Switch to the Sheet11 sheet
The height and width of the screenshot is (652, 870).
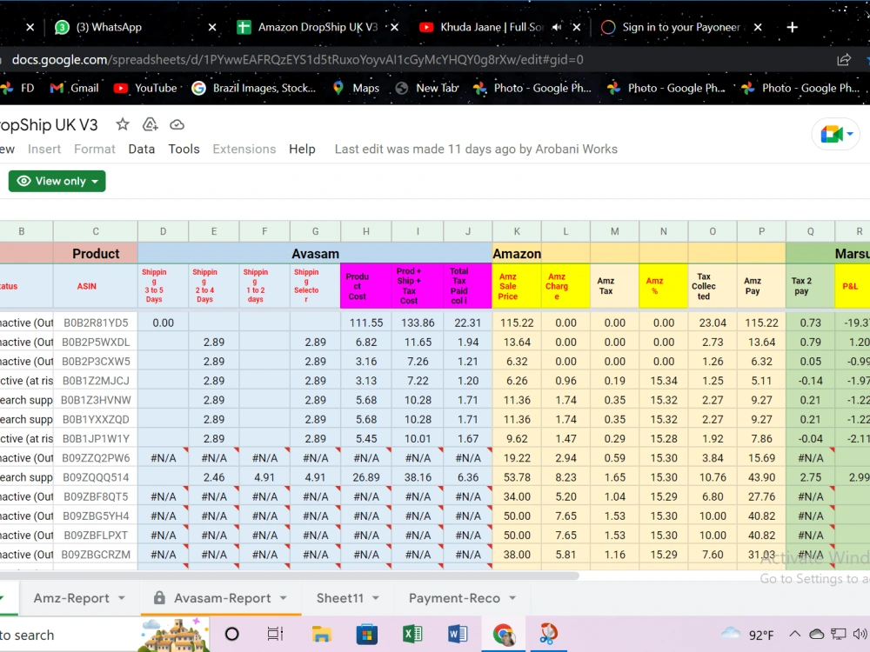tap(339, 598)
